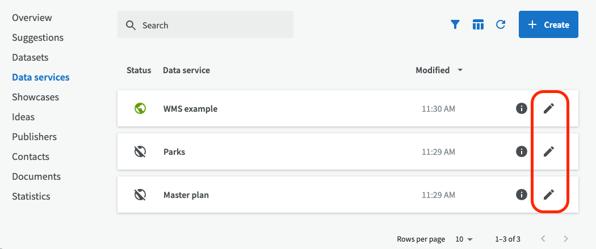The image size is (596, 249).
Task: Open info for Master plan
Action: [x=521, y=195]
